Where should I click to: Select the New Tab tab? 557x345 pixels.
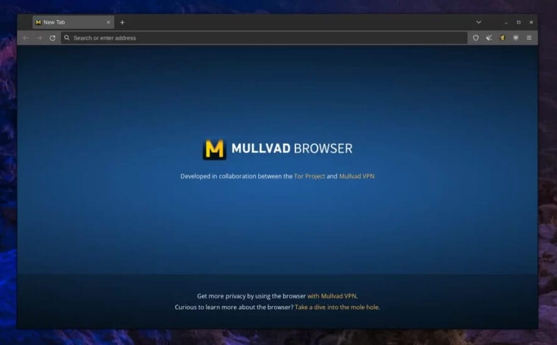tap(73, 23)
